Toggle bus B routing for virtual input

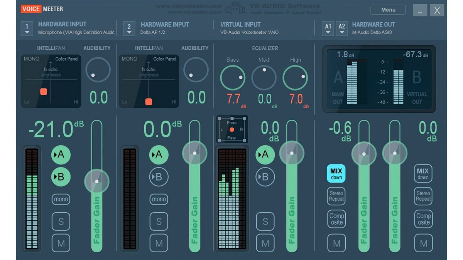[265, 177]
